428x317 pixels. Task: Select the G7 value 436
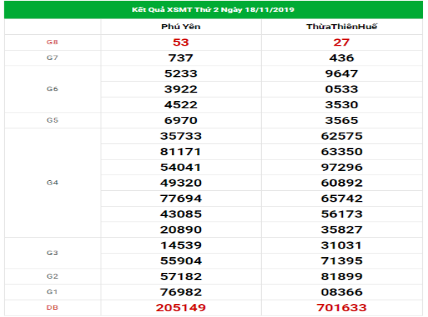click(x=342, y=58)
